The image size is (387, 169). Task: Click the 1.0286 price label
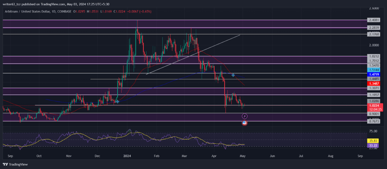click(x=373, y=101)
